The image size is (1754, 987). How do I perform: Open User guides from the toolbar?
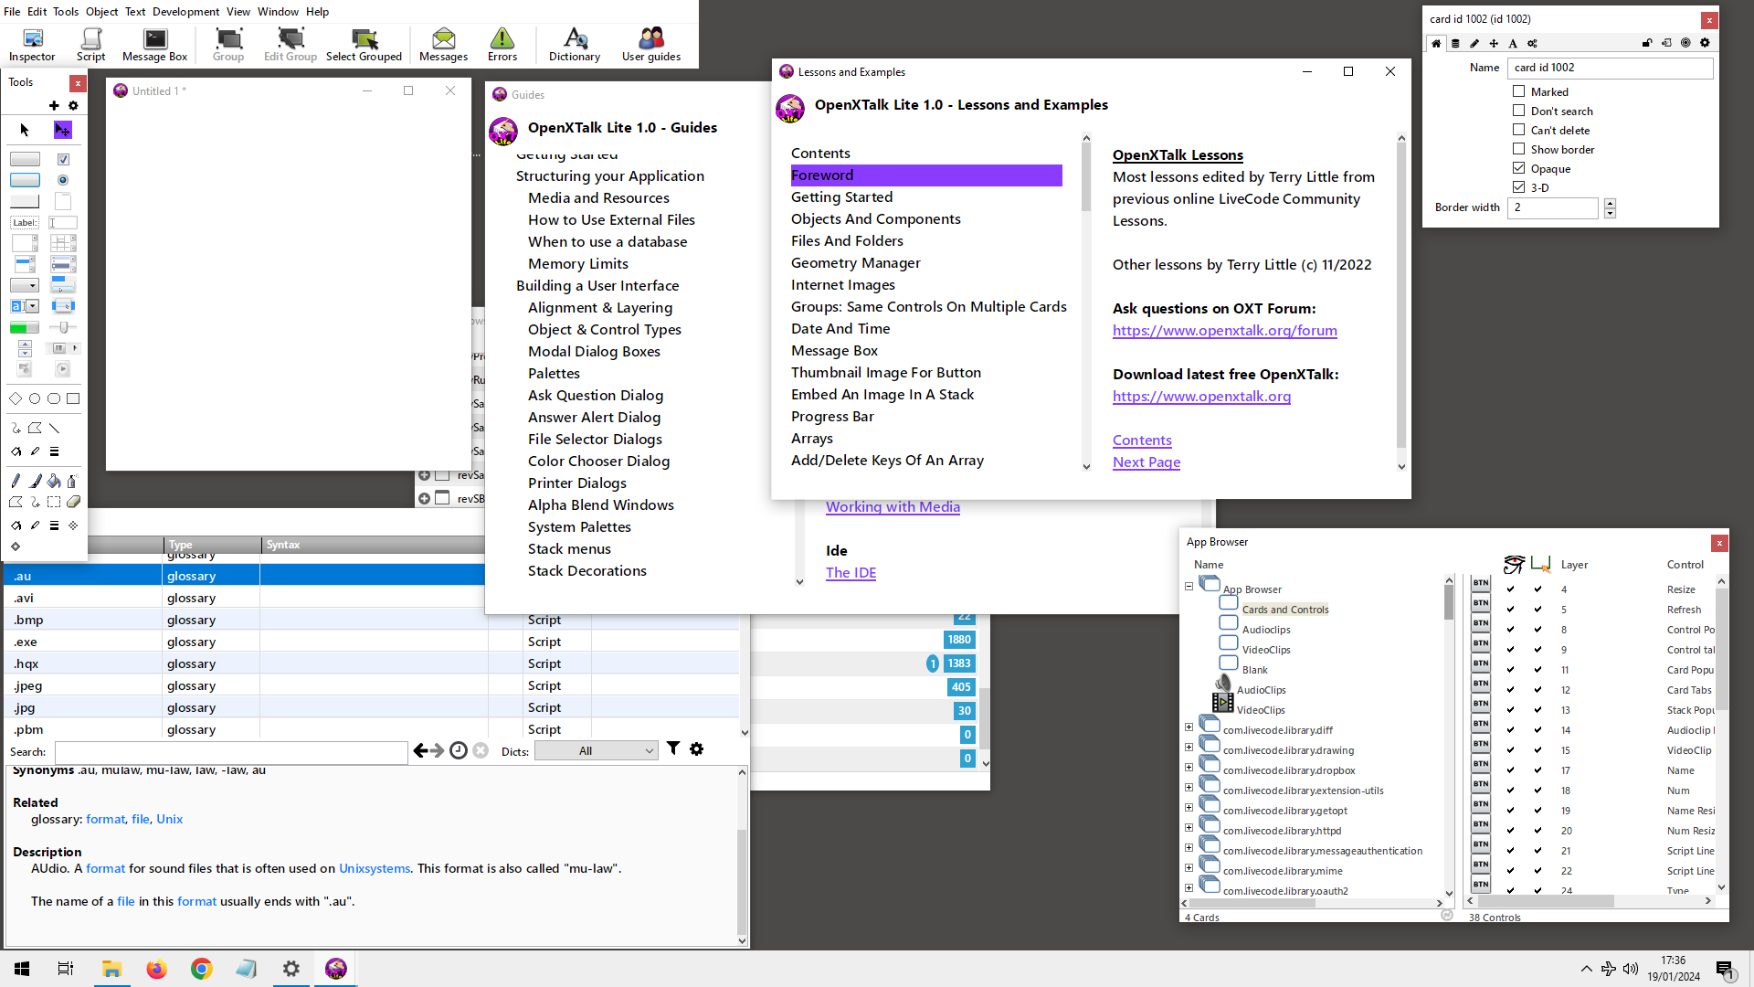coord(651,44)
